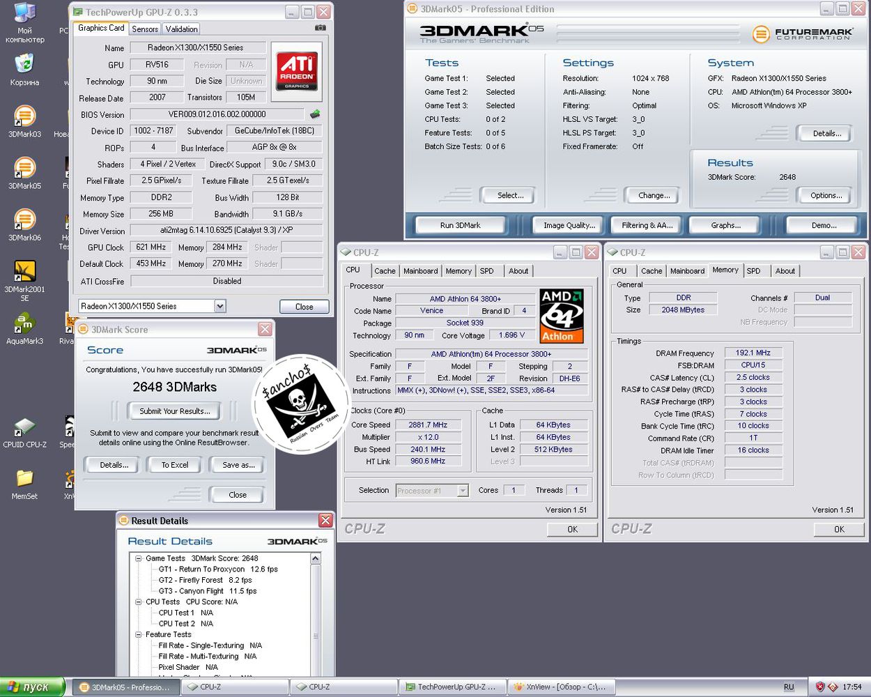Open the CPUID CPU-Z desktop shortcut
Image resolution: width=871 pixels, height=697 pixels.
(x=24, y=432)
